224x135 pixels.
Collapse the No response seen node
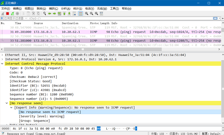(7, 103)
